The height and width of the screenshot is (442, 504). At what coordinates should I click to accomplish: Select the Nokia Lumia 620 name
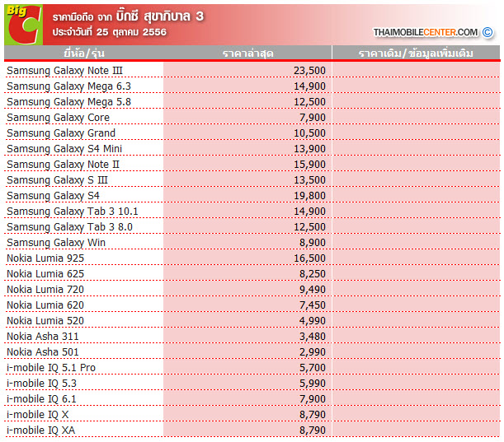point(45,305)
